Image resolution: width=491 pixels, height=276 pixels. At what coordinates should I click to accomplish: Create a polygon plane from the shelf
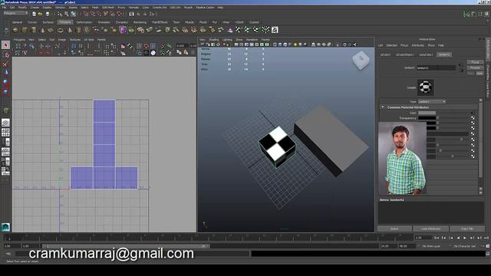(x=51, y=30)
